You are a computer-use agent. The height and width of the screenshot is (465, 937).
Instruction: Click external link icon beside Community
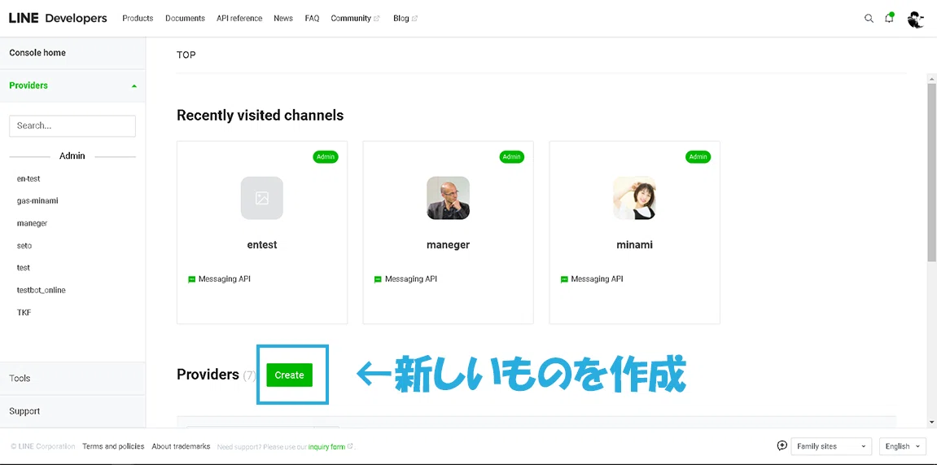(376, 19)
